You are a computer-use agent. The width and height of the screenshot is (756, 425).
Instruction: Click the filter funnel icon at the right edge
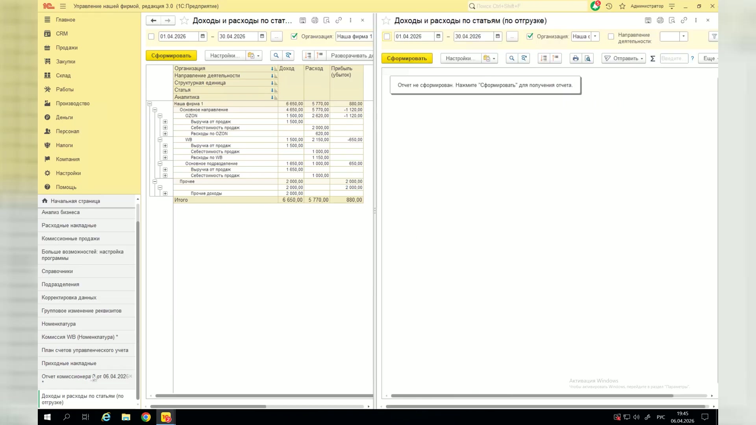click(713, 36)
